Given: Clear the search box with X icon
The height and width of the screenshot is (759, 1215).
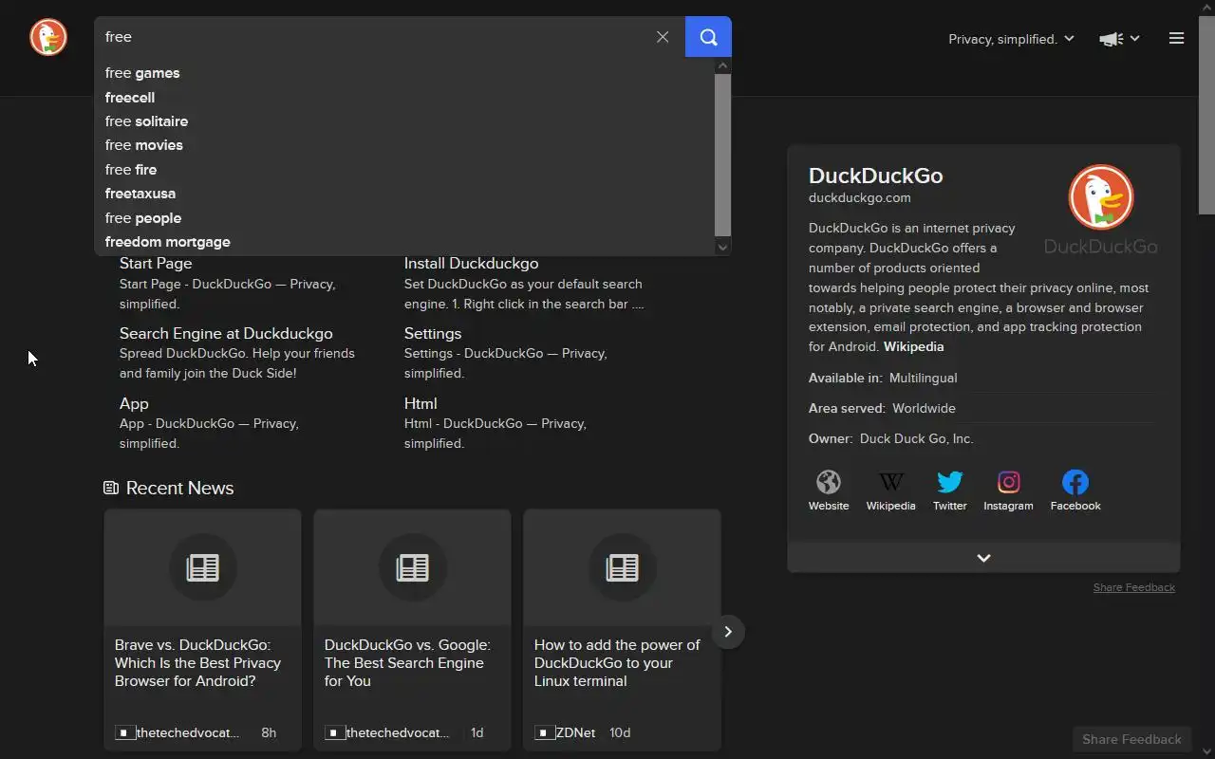Looking at the screenshot, I should click(663, 37).
